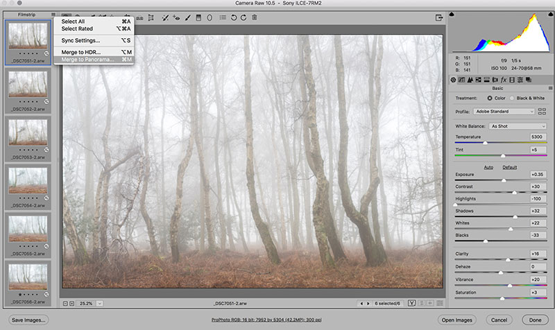This screenshot has height=330, width=555.
Task: Open the Lens Corrections panel icon
Action: 495,80
